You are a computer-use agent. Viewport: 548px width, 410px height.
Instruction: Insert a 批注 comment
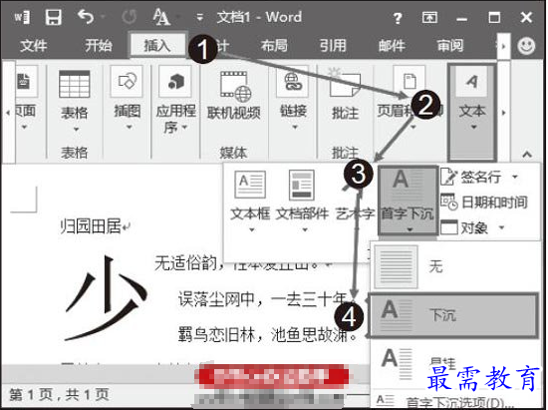click(x=345, y=95)
